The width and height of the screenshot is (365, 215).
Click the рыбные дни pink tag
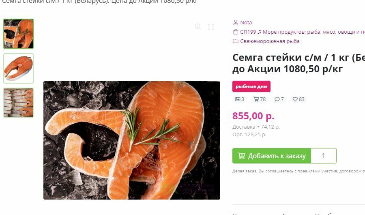click(251, 86)
